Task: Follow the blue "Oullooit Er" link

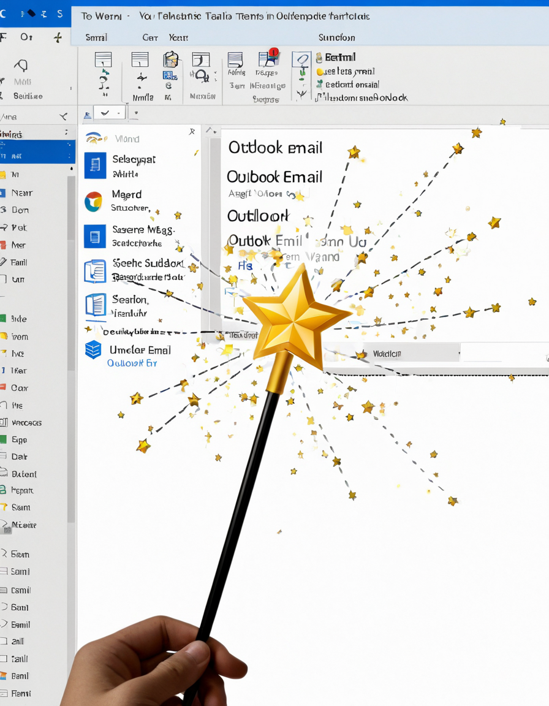Action: pos(132,363)
